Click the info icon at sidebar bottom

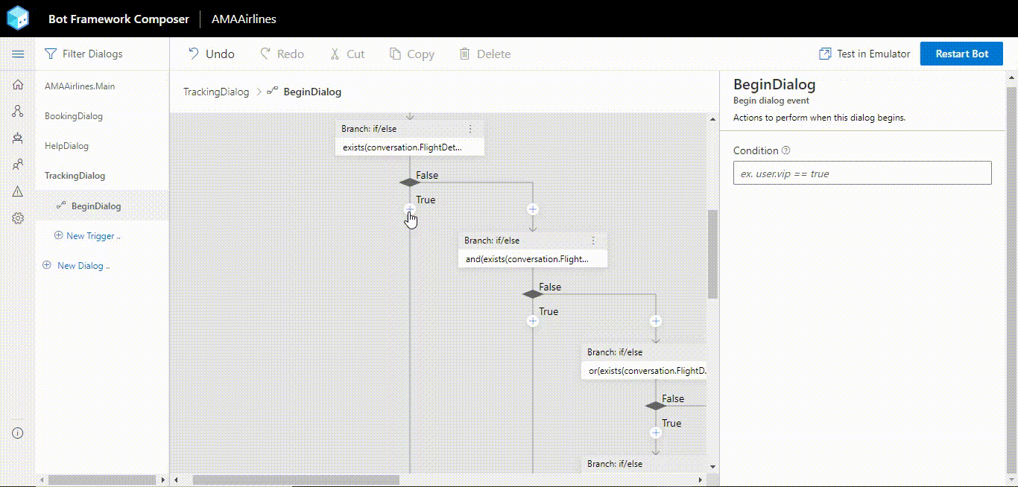pos(18,432)
